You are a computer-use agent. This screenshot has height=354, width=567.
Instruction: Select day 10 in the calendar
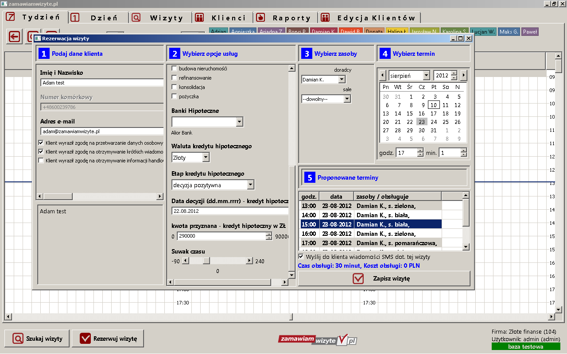434,105
